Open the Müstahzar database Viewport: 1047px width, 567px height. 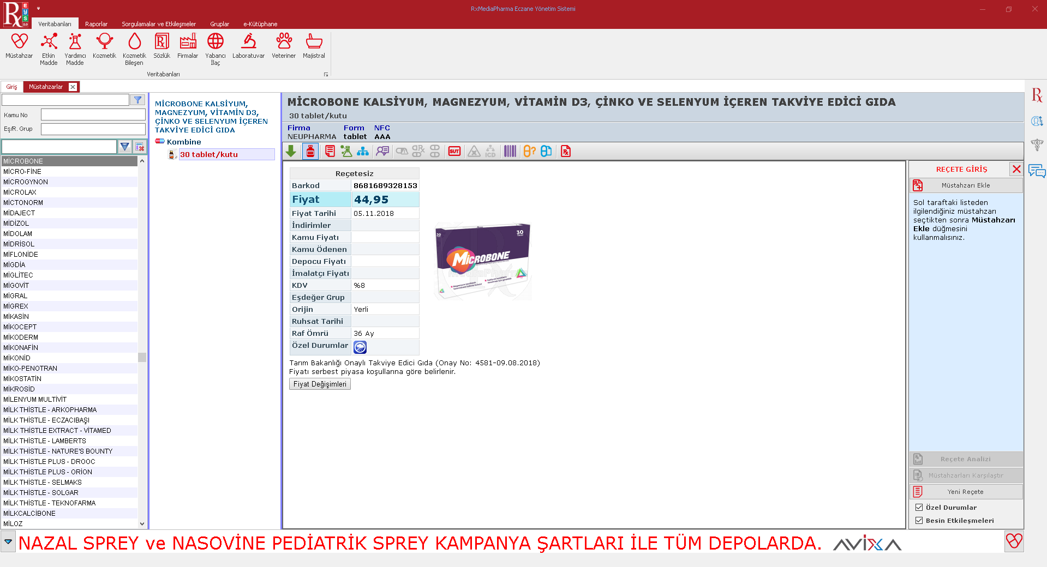tap(19, 46)
